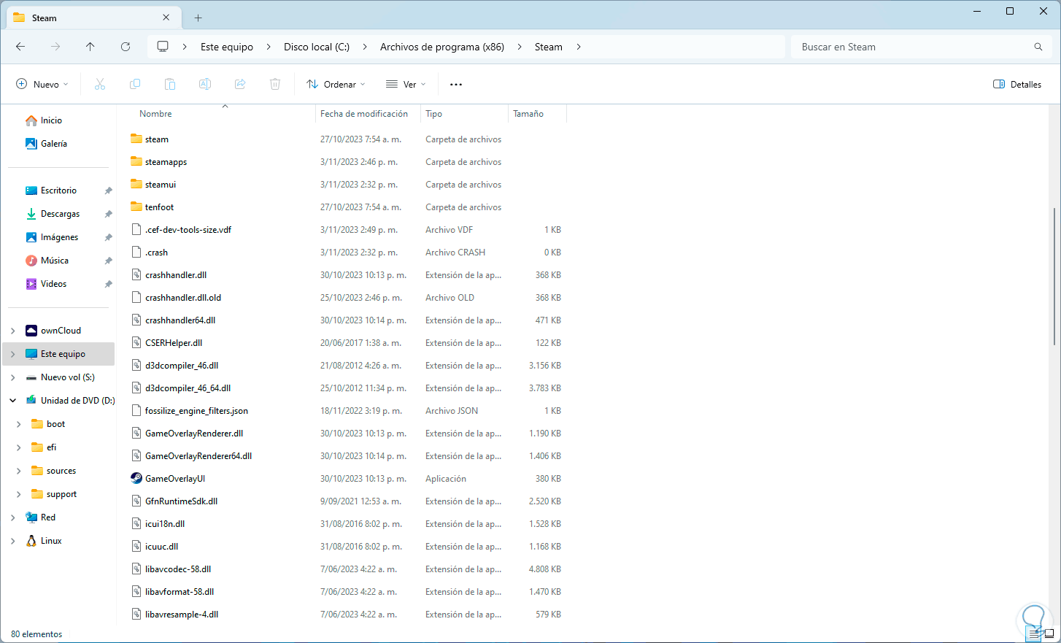Image resolution: width=1061 pixels, height=643 pixels.
Task: Open a new tab with plus button
Action: coord(198,18)
